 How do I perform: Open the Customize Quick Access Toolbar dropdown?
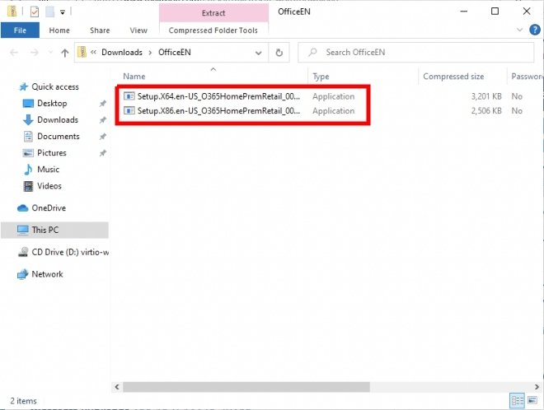63,12
